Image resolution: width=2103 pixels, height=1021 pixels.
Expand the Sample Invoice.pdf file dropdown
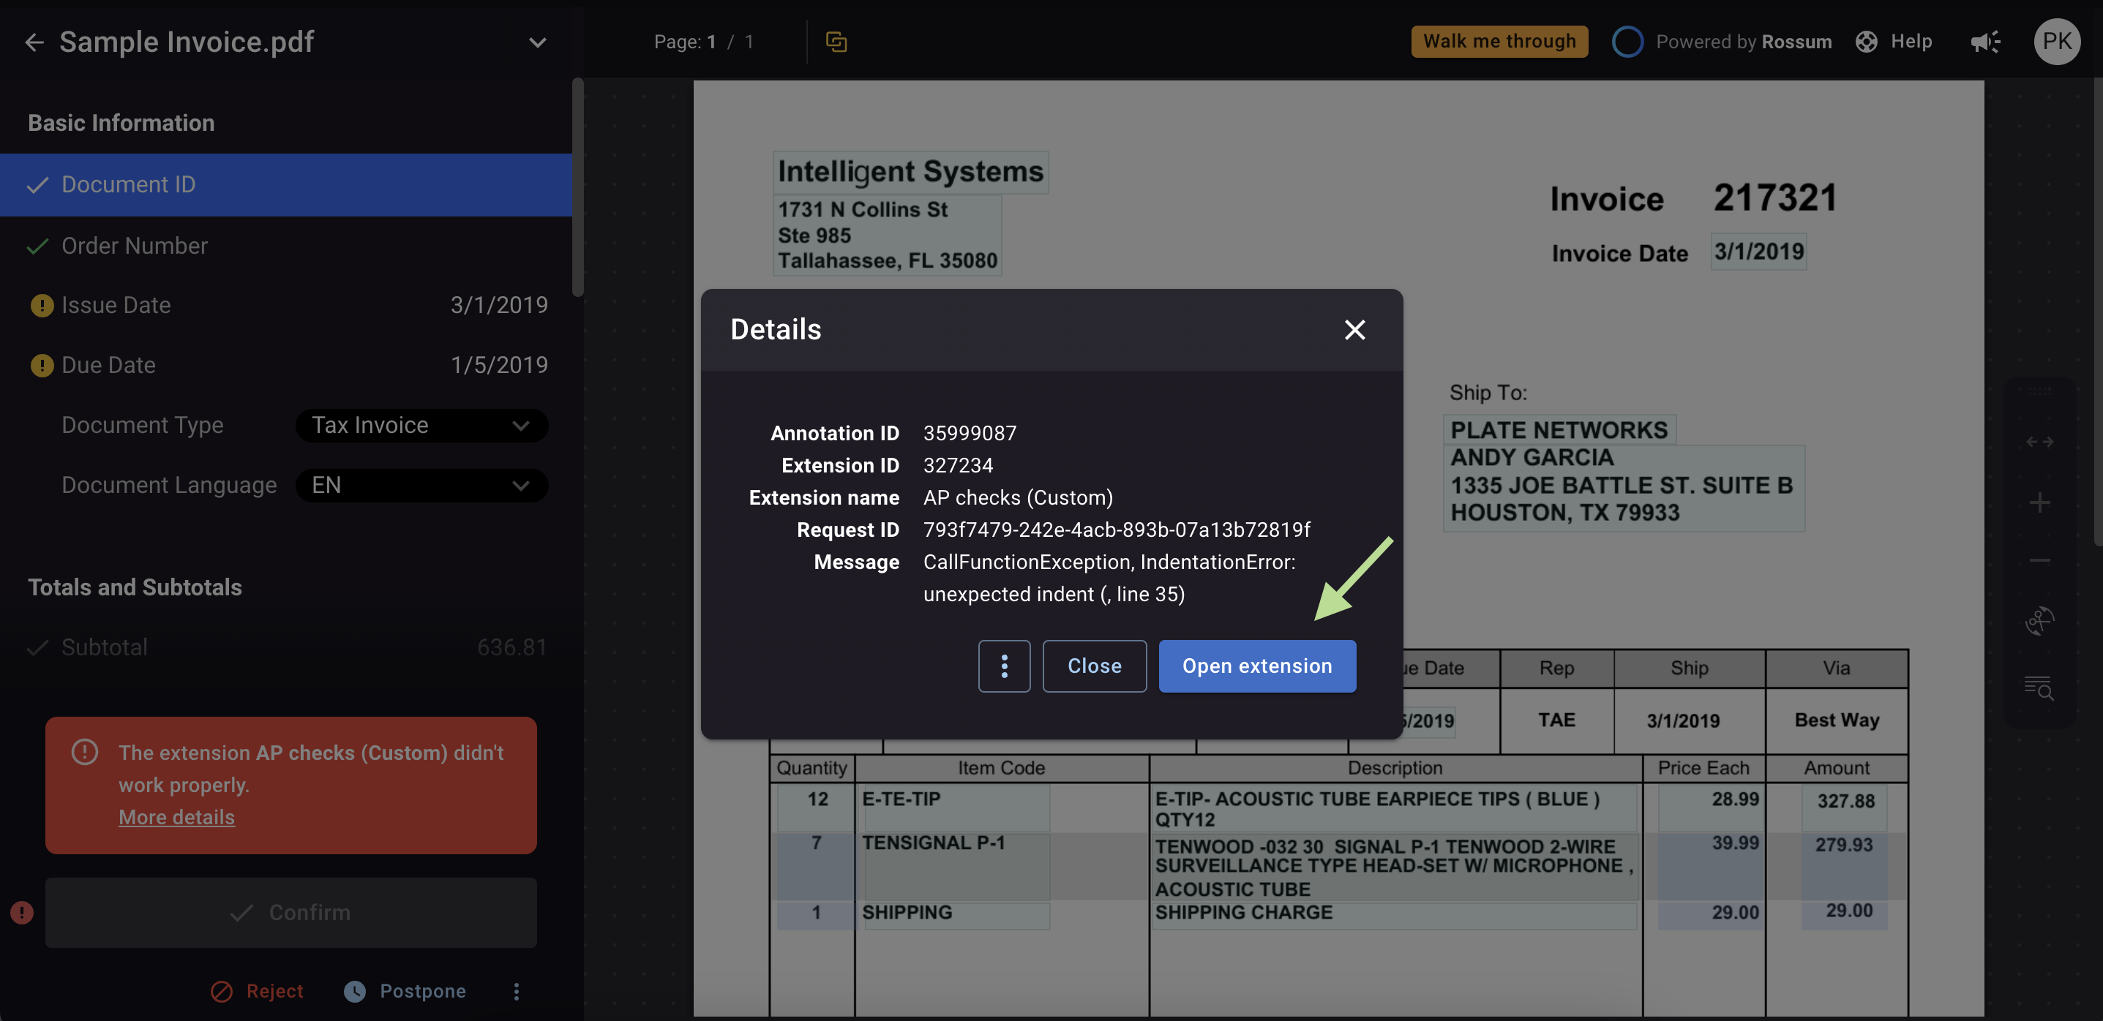click(537, 42)
